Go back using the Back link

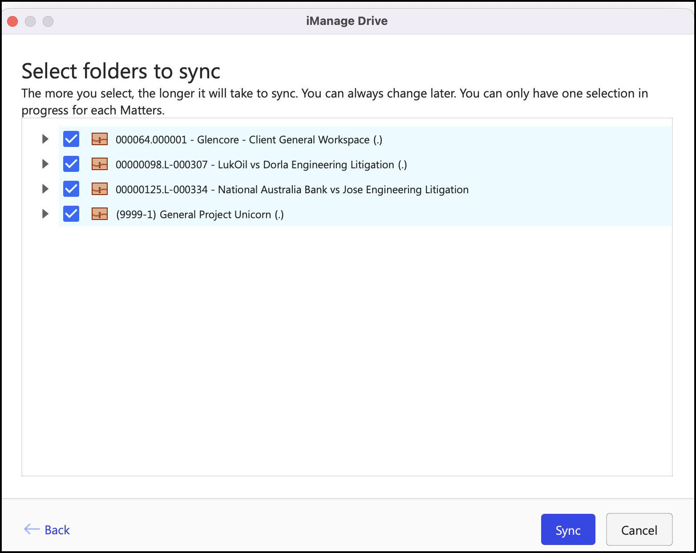tap(57, 530)
